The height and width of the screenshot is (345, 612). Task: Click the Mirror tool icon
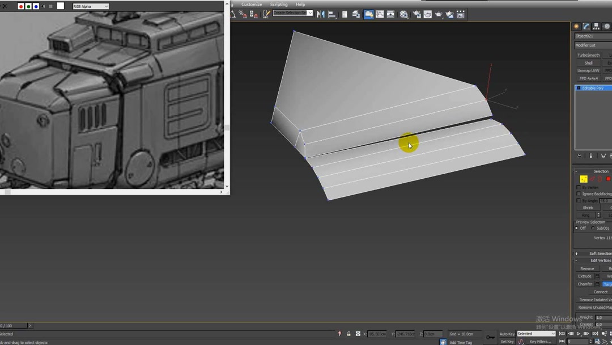point(321,14)
